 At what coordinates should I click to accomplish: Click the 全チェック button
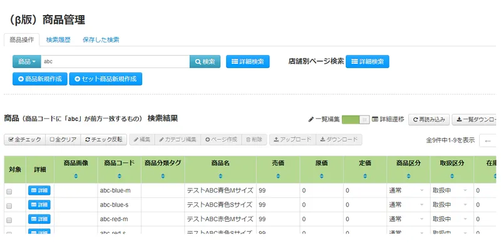(24, 140)
